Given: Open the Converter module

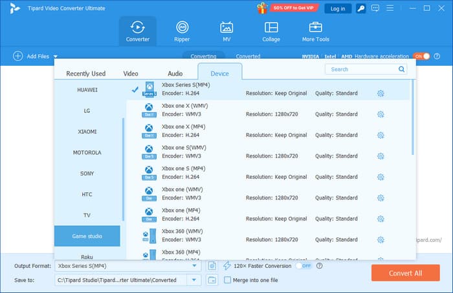Looking at the screenshot, I should coord(137,31).
